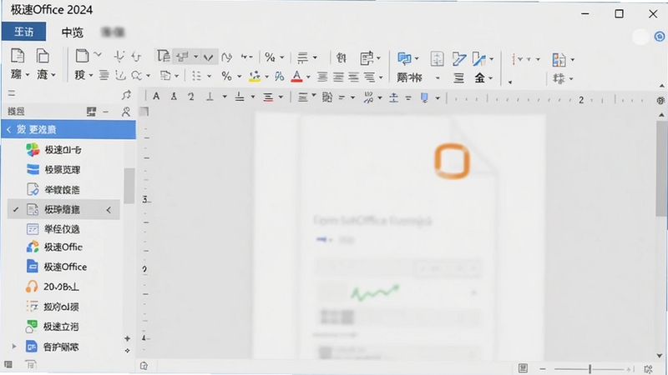Click the blue document icon beside 极速Office
The height and width of the screenshot is (375, 668).
(x=32, y=267)
